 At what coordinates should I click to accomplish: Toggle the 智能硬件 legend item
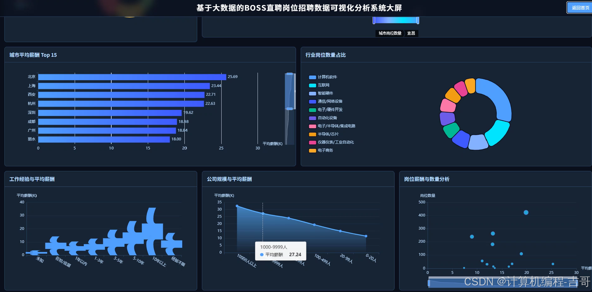point(321,93)
